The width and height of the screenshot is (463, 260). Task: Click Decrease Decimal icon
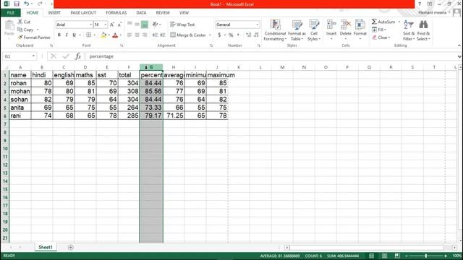coord(256,35)
